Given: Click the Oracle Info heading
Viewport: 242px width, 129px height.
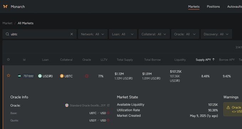Looking at the screenshot, I should pos(19,97).
